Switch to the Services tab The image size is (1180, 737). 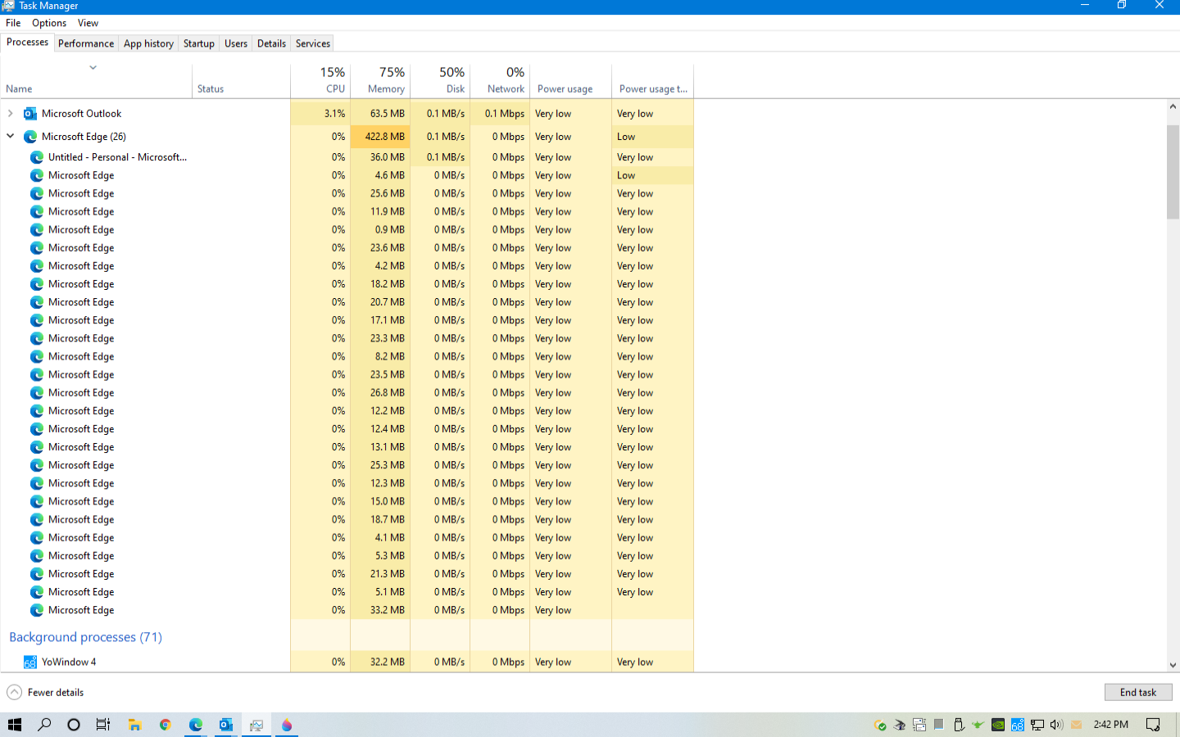point(313,43)
